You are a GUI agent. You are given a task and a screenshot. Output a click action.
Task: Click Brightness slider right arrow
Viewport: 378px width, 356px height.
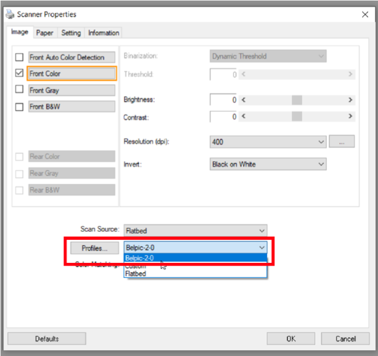350,100
